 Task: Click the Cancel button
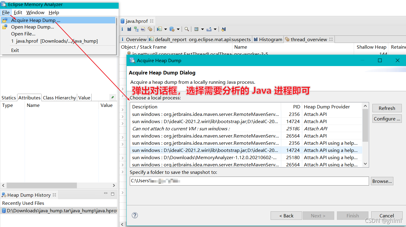click(x=386, y=216)
